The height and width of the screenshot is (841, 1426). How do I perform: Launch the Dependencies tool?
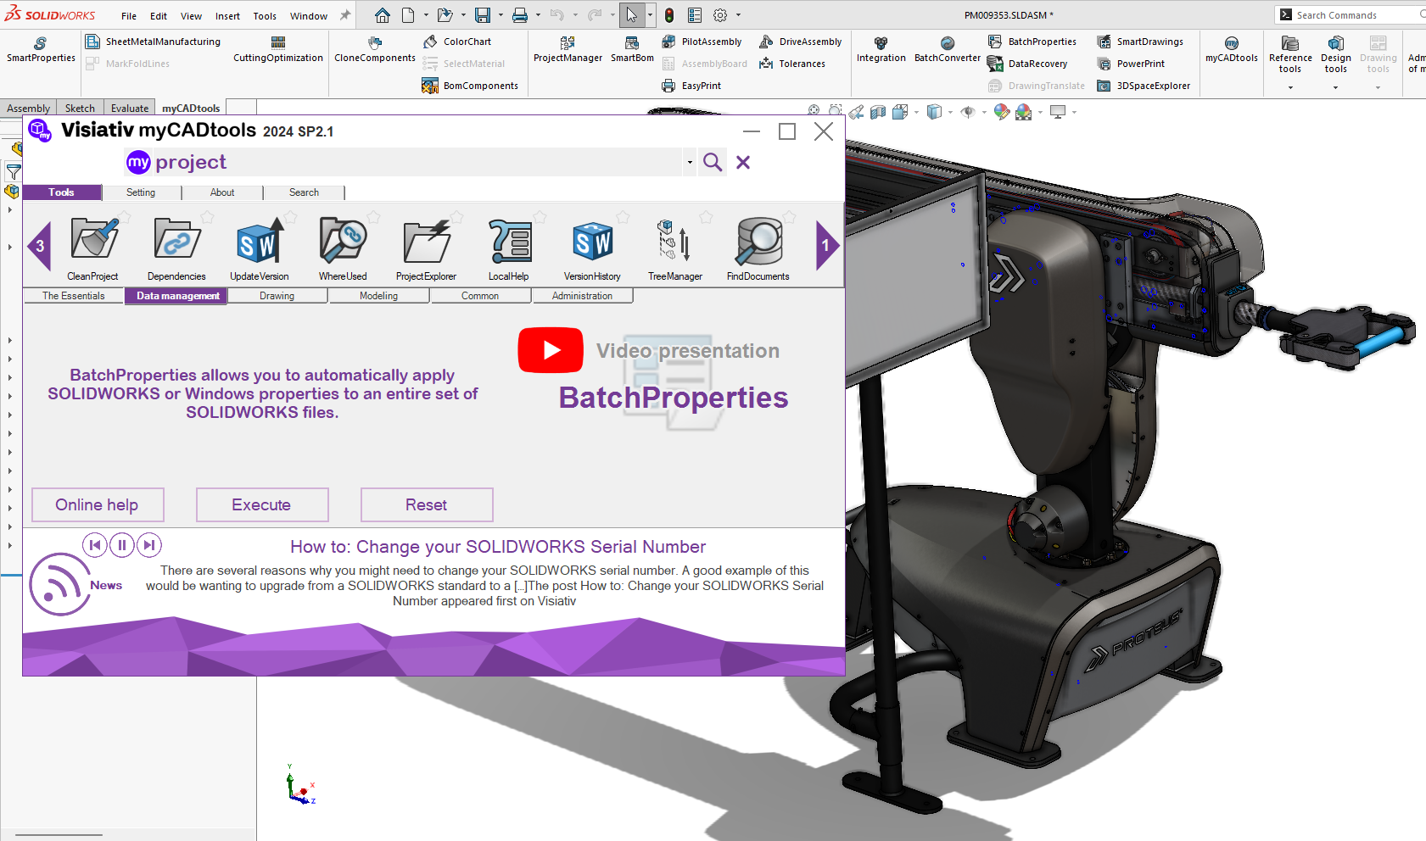click(176, 242)
